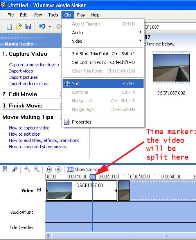The height and width of the screenshot is (240, 196).
Task: Open the Help menu
Action: point(95,15)
